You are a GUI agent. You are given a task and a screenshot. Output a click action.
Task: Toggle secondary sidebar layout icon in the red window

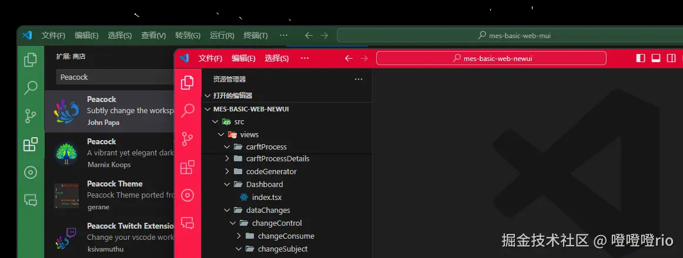click(671, 58)
